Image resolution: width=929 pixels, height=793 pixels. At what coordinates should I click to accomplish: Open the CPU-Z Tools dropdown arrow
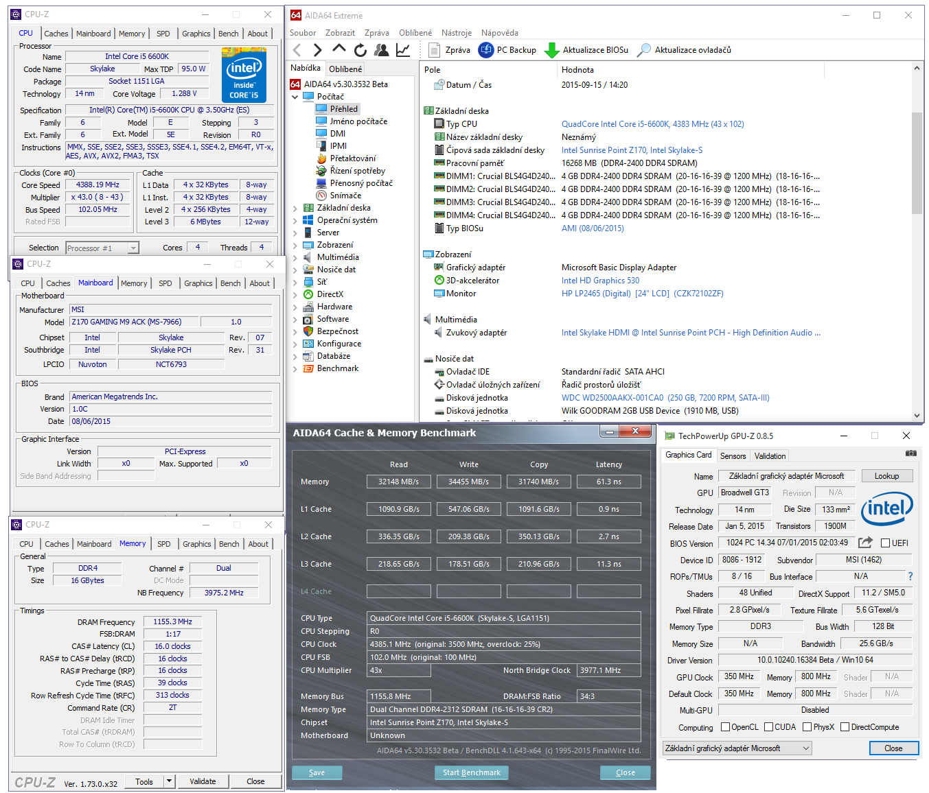pos(169,781)
